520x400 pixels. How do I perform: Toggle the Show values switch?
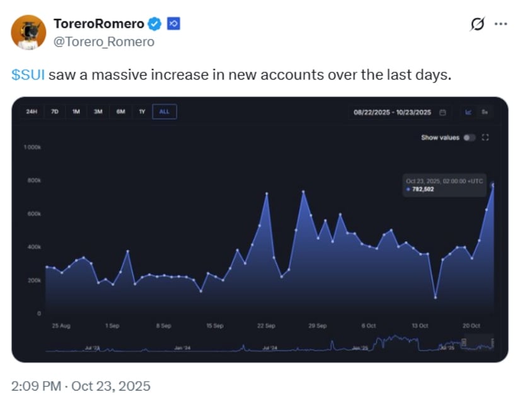(469, 137)
